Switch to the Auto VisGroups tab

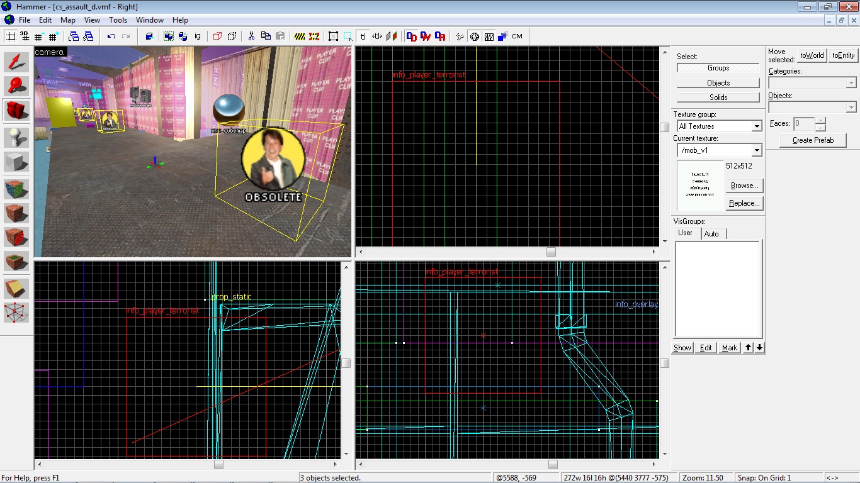pos(711,233)
